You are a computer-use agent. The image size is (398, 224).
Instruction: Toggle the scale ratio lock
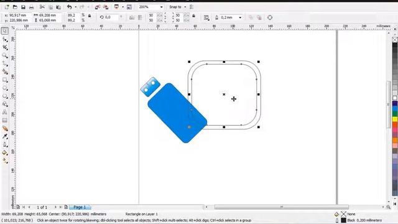tap(90, 16)
